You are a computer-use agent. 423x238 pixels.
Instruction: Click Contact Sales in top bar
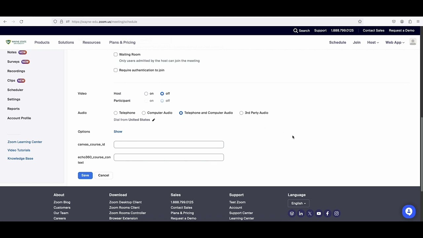[x=373, y=30]
